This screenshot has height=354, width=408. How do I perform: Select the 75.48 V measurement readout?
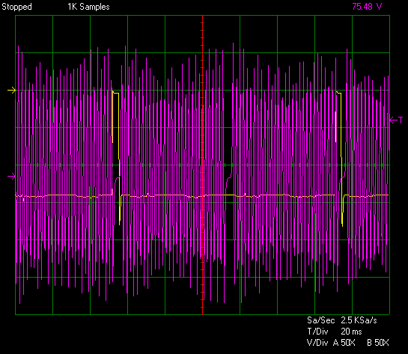click(x=367, y=7)
